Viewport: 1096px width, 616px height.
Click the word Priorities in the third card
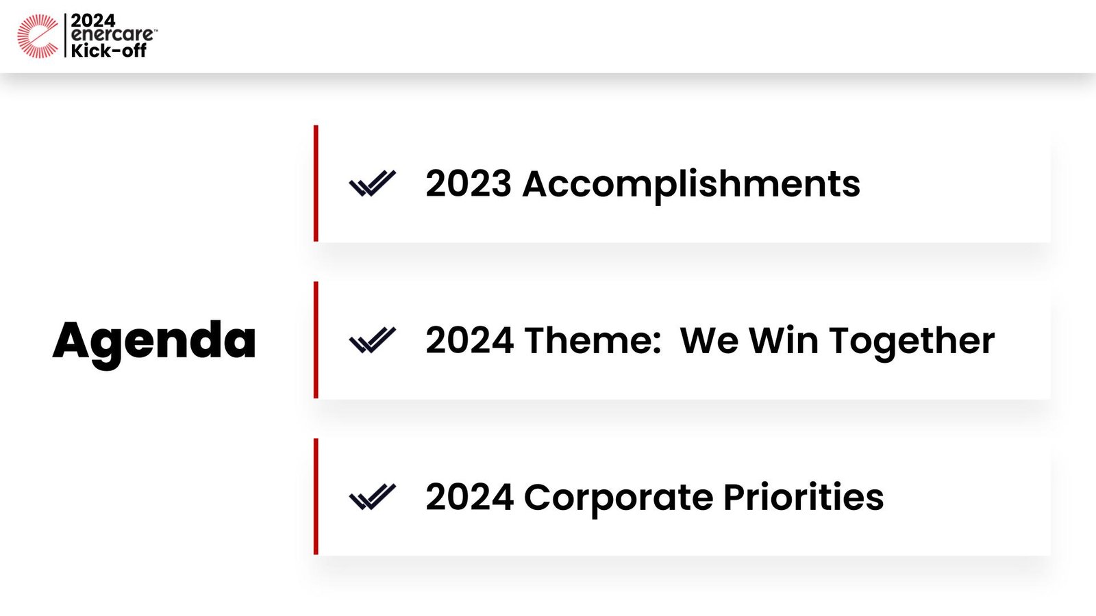click(x=804, y=497)
